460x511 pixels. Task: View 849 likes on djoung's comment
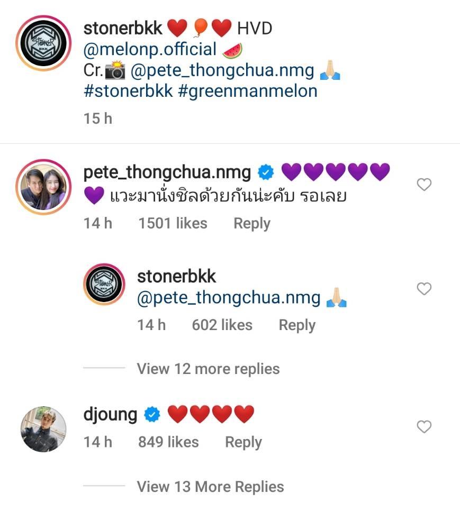[x=168, y=442]
